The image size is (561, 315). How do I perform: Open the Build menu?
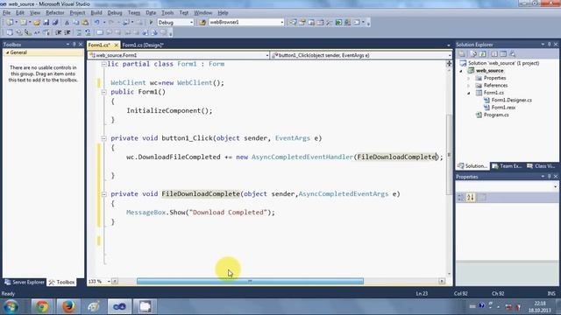pyautogui.click(x=96, y=12)
